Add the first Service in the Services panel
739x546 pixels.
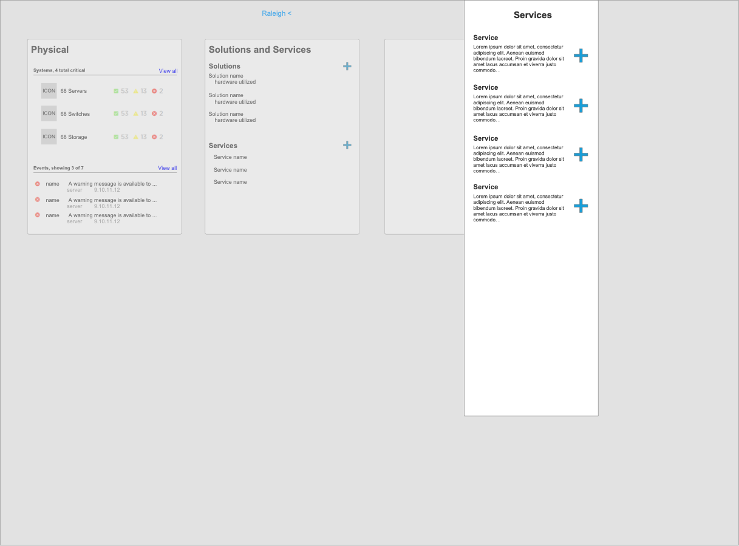point(581,56)
